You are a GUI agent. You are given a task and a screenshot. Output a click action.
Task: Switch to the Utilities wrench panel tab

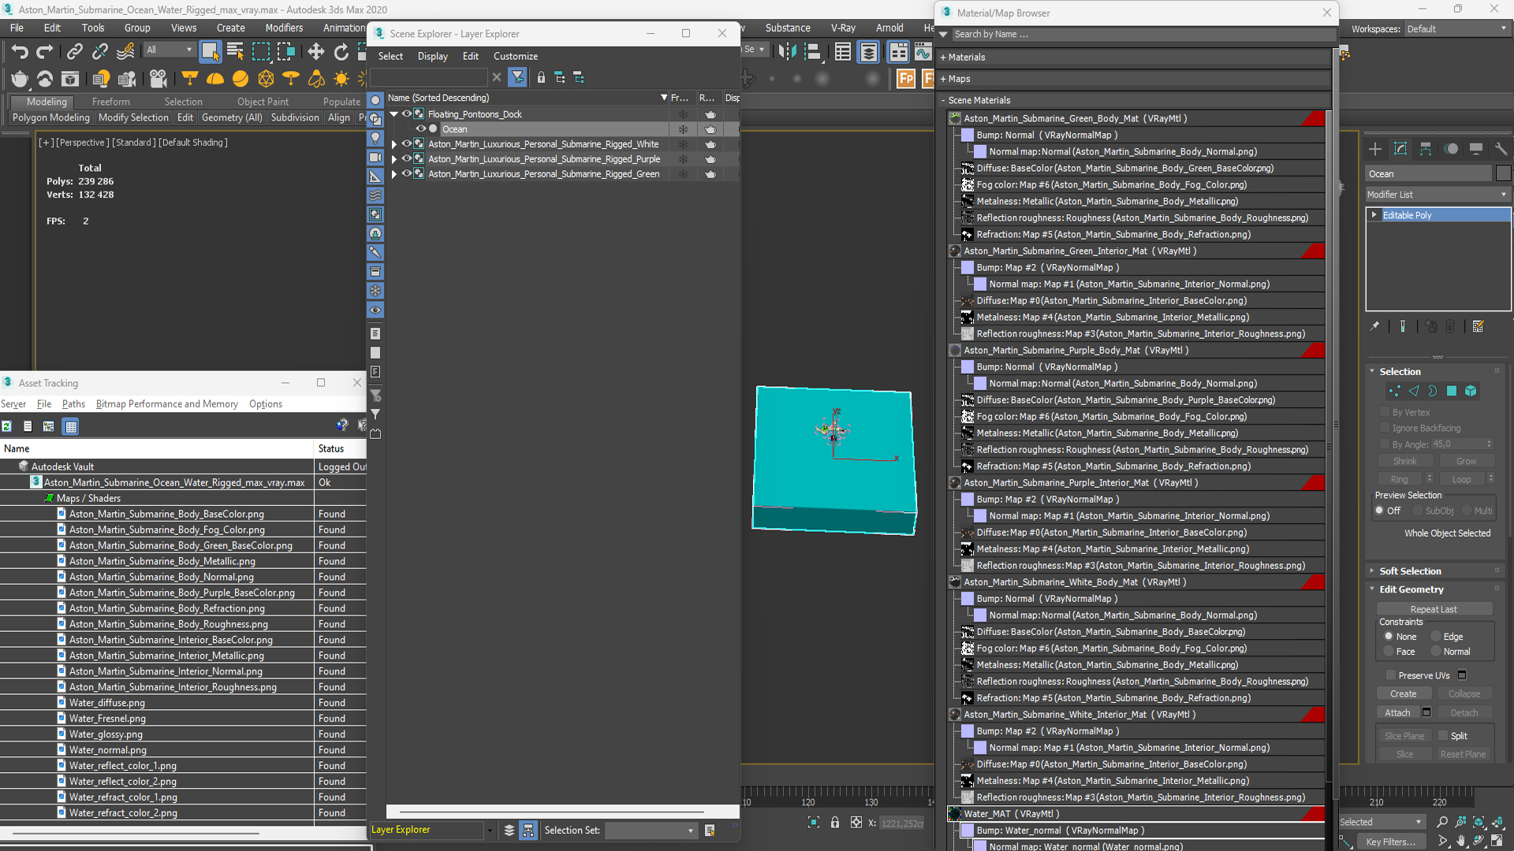point(1501,149)
